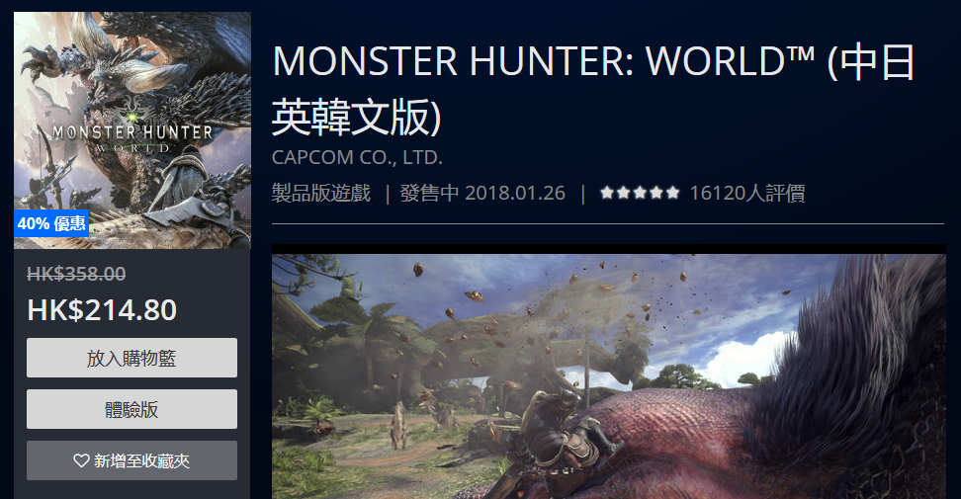Click the 40% 優惠 discount badge
This screenshot has height=499, width=961.
click(x=51, y=223)
